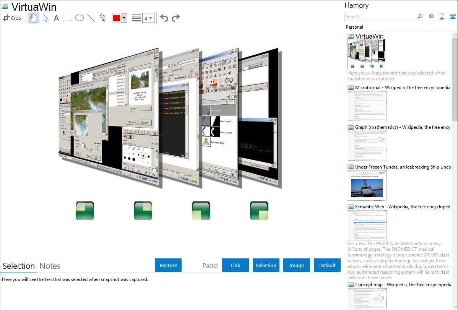Select the arrow pointer tool
Image resolution: width=458 pixels, height=310 pixels.
tap(45, 18)
